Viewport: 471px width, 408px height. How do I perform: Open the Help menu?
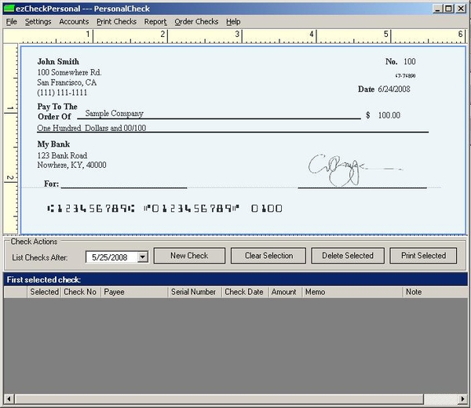click(x=233, y=22)
